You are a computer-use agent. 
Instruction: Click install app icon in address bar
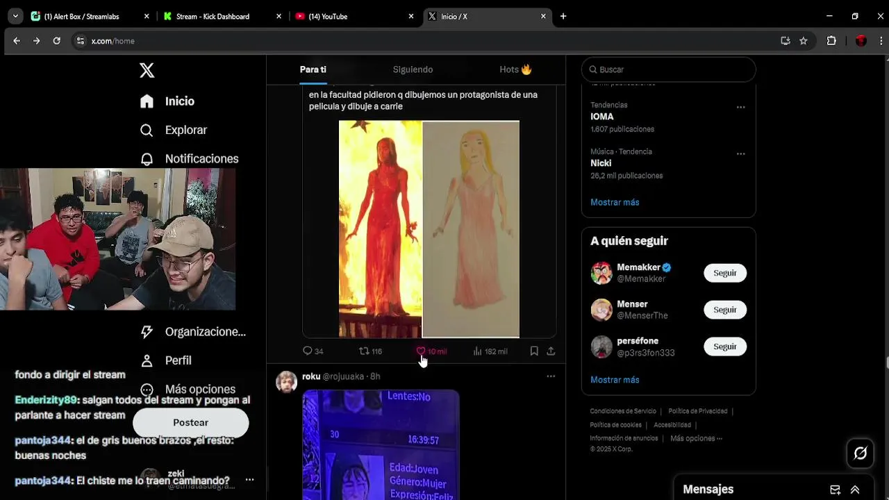pos(786,41)
